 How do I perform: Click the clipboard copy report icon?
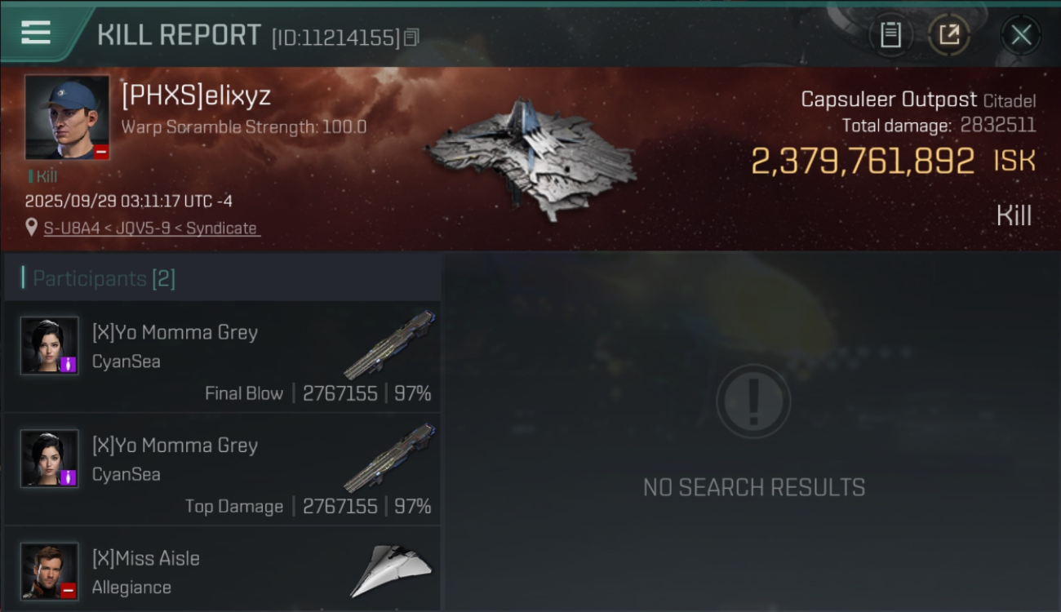(x=890, y=35)
